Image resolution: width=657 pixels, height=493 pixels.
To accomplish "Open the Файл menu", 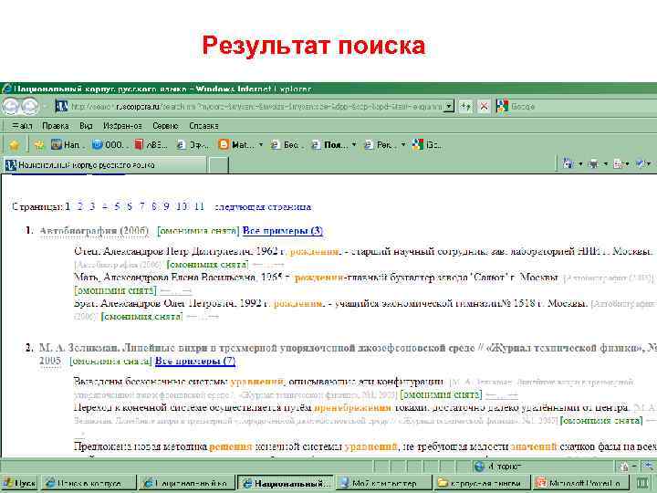I will click(22, 126).
